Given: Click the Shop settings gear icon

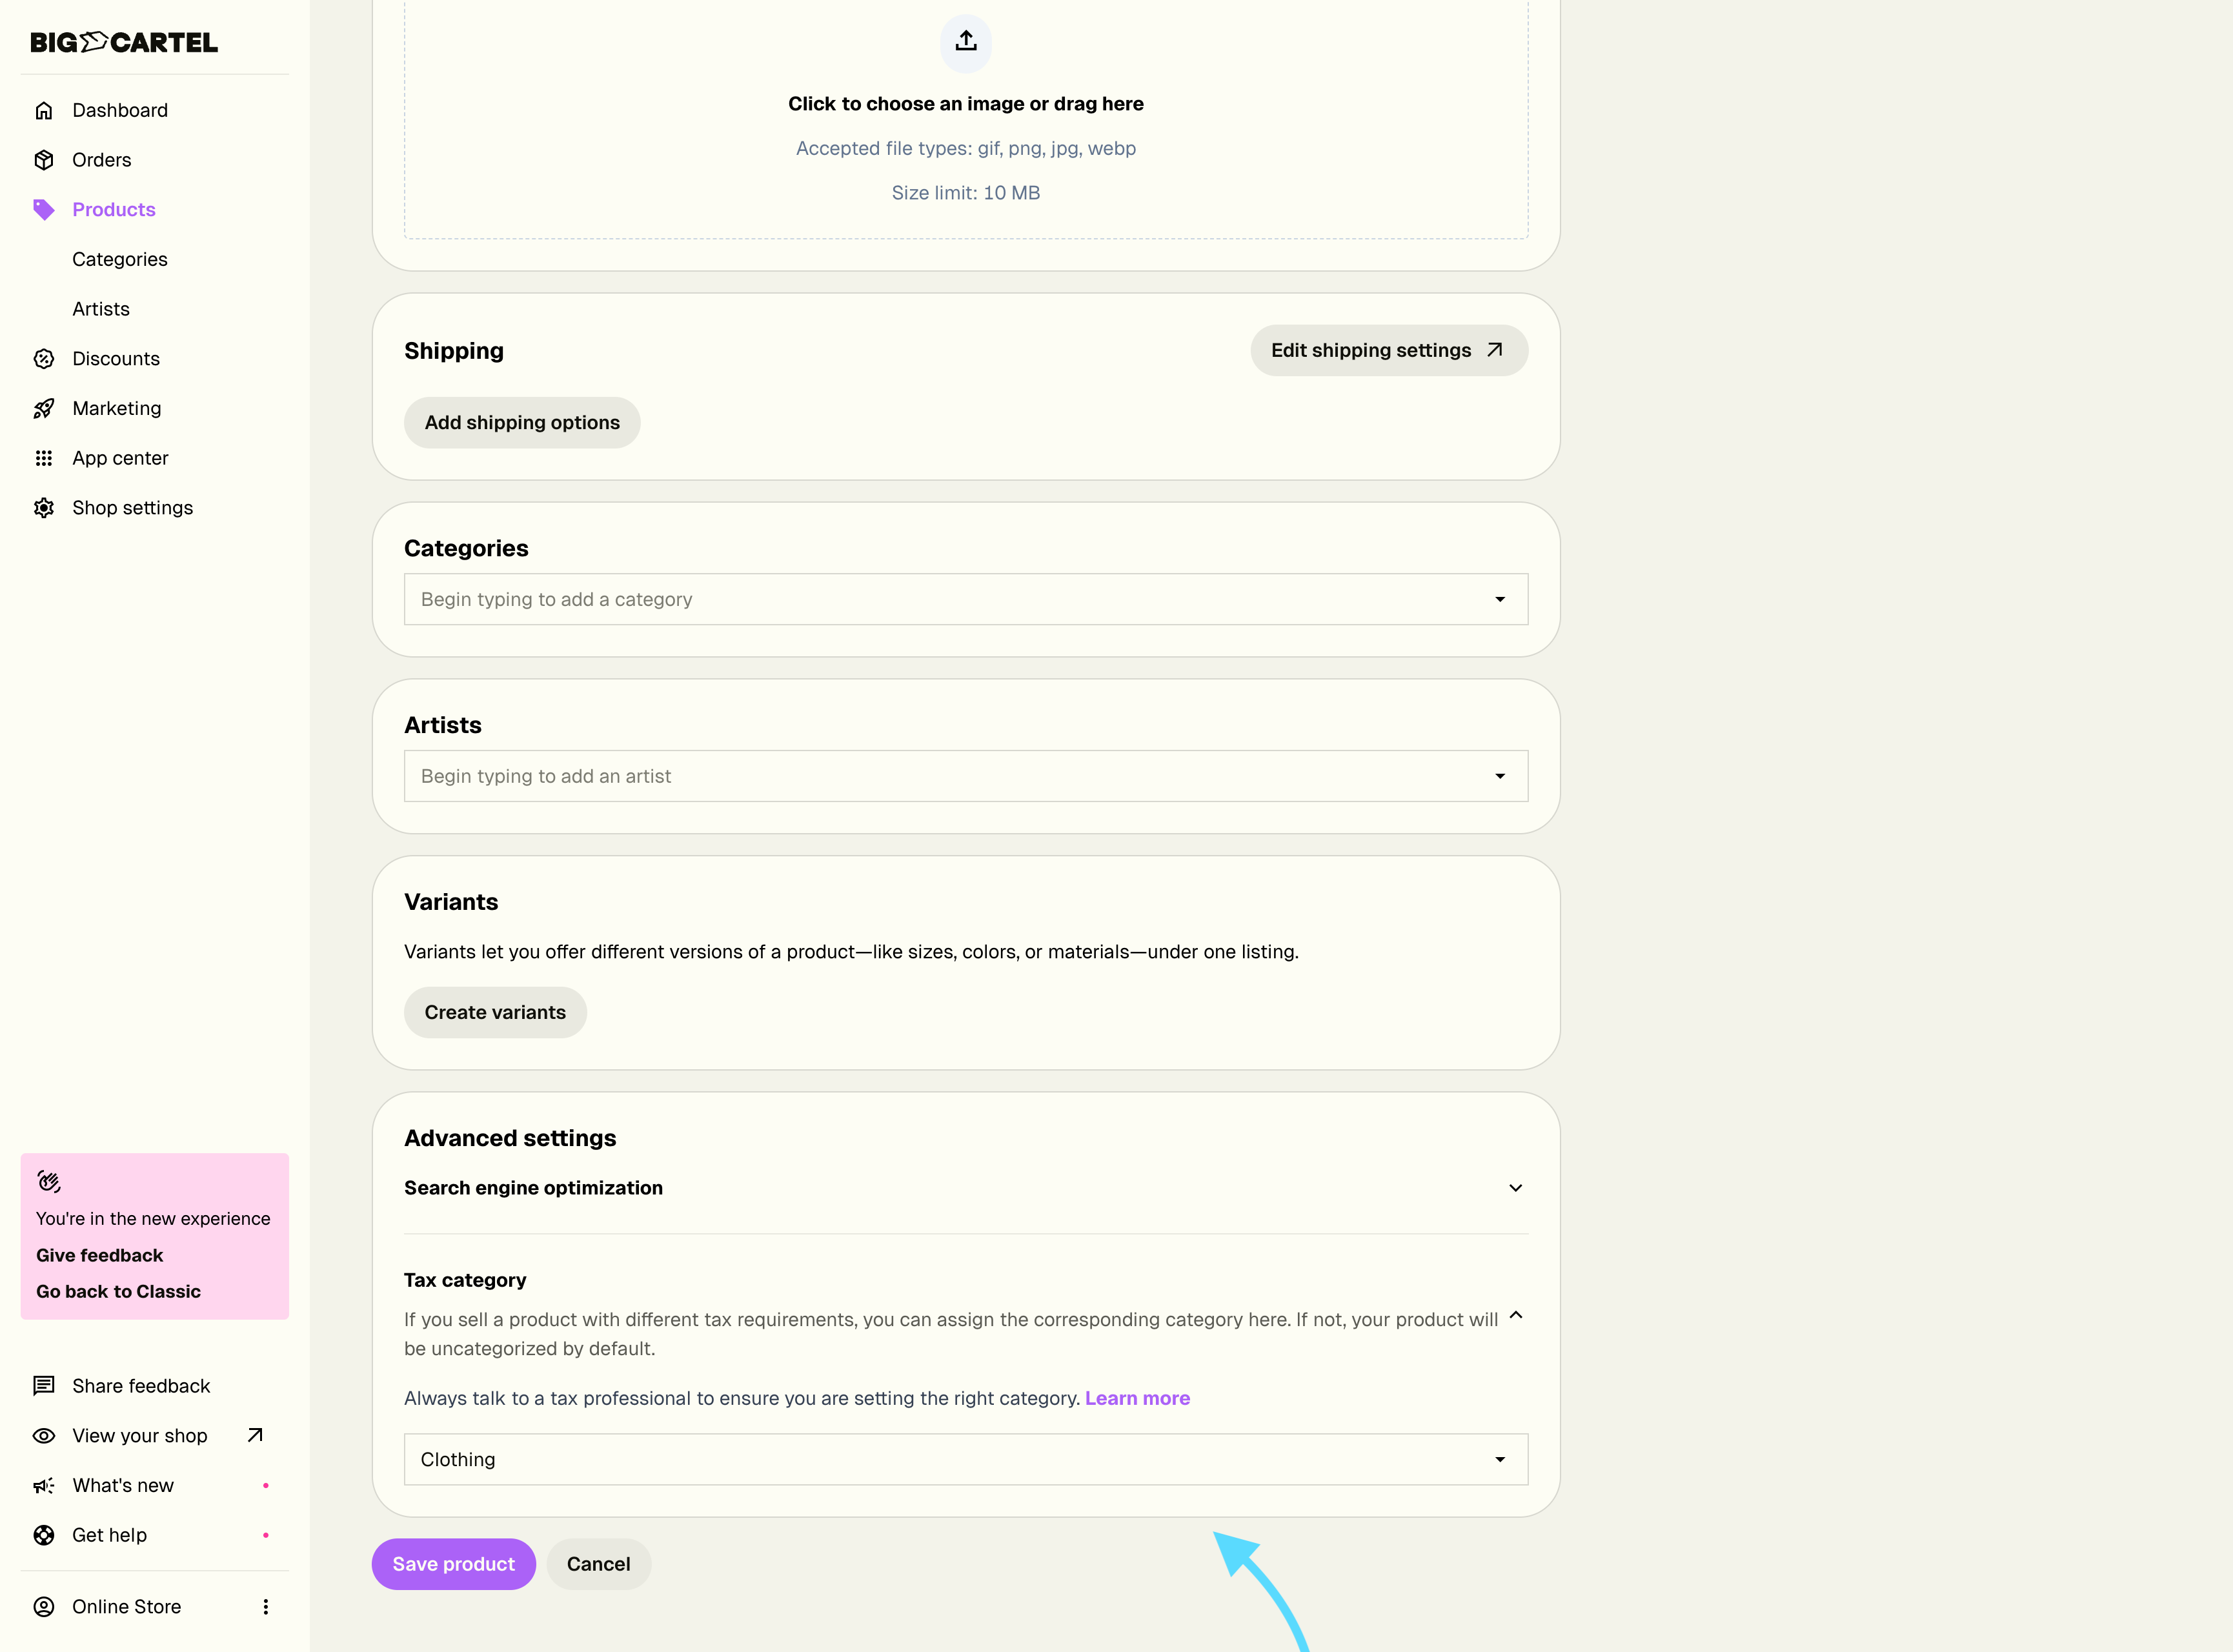Looking at the screenshot, I should [x=44, y=508].
